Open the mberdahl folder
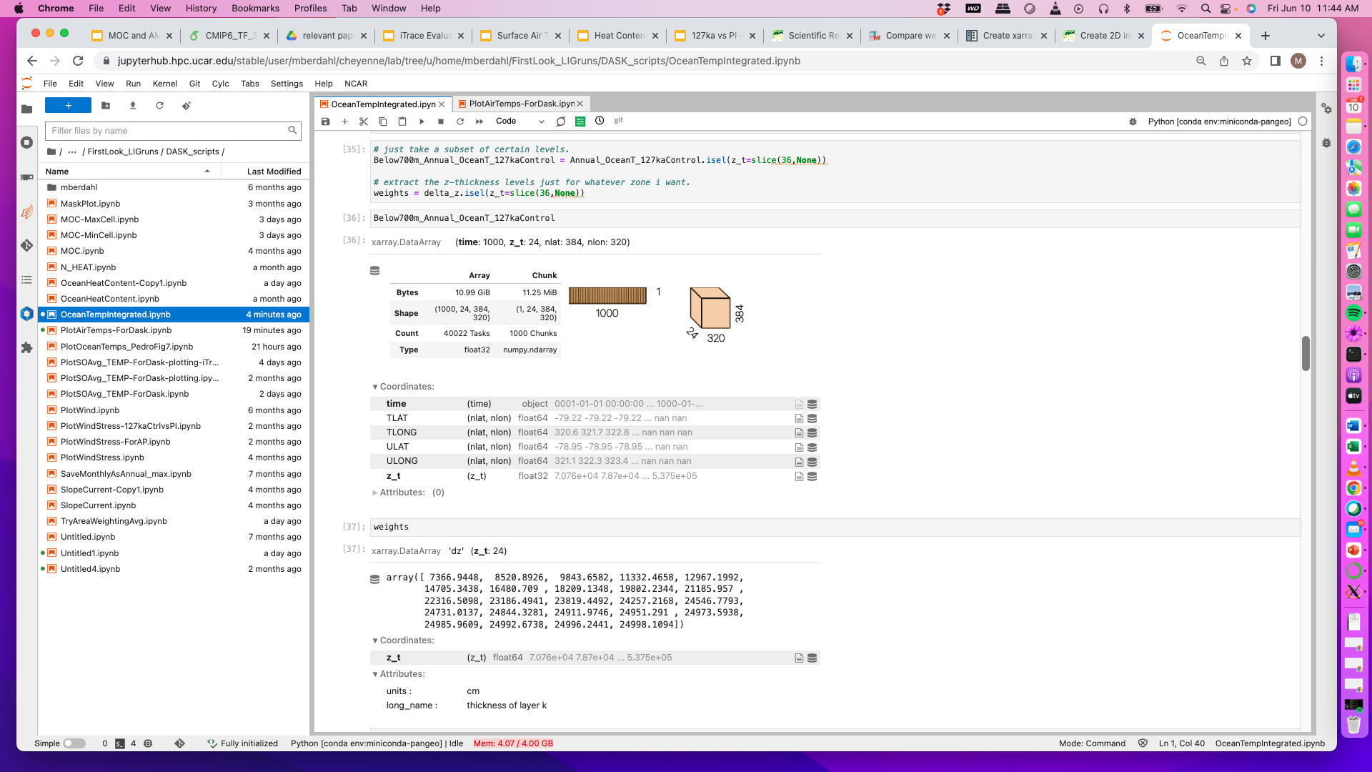Screen dimensions: 1372x772 [x=173, y=187]
